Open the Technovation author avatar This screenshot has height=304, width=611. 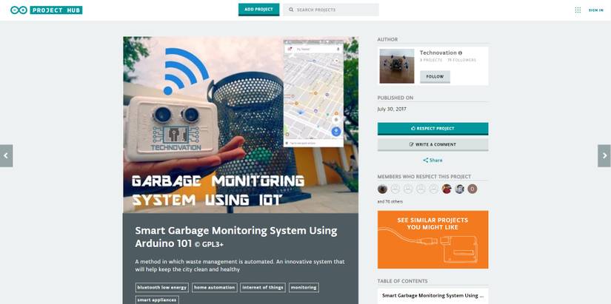[397, 66]
